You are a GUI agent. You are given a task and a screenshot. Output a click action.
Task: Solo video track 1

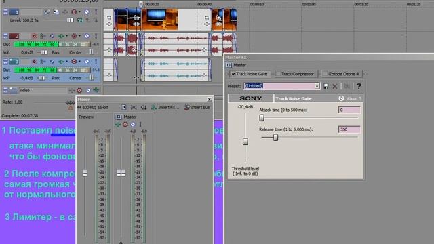click(96, 12)
